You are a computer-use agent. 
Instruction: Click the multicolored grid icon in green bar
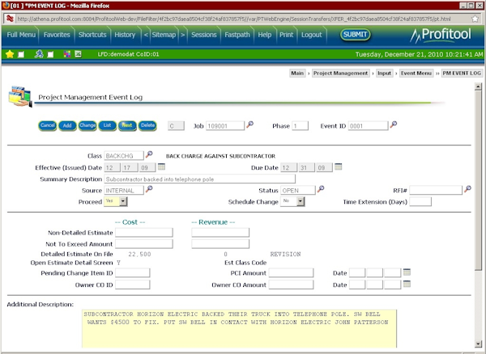click(67, 54)
